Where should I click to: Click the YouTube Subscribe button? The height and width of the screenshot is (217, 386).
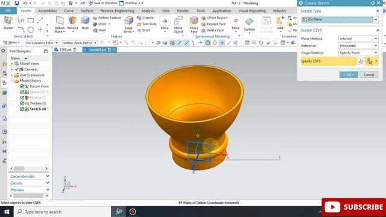pos(354,207)
